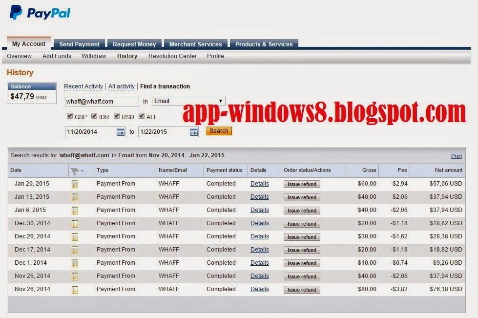Issue refund for the Jan 6, 2015 payment

(302, 211)
